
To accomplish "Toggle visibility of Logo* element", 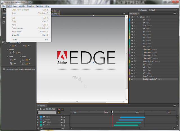I will tap(132, 76).
